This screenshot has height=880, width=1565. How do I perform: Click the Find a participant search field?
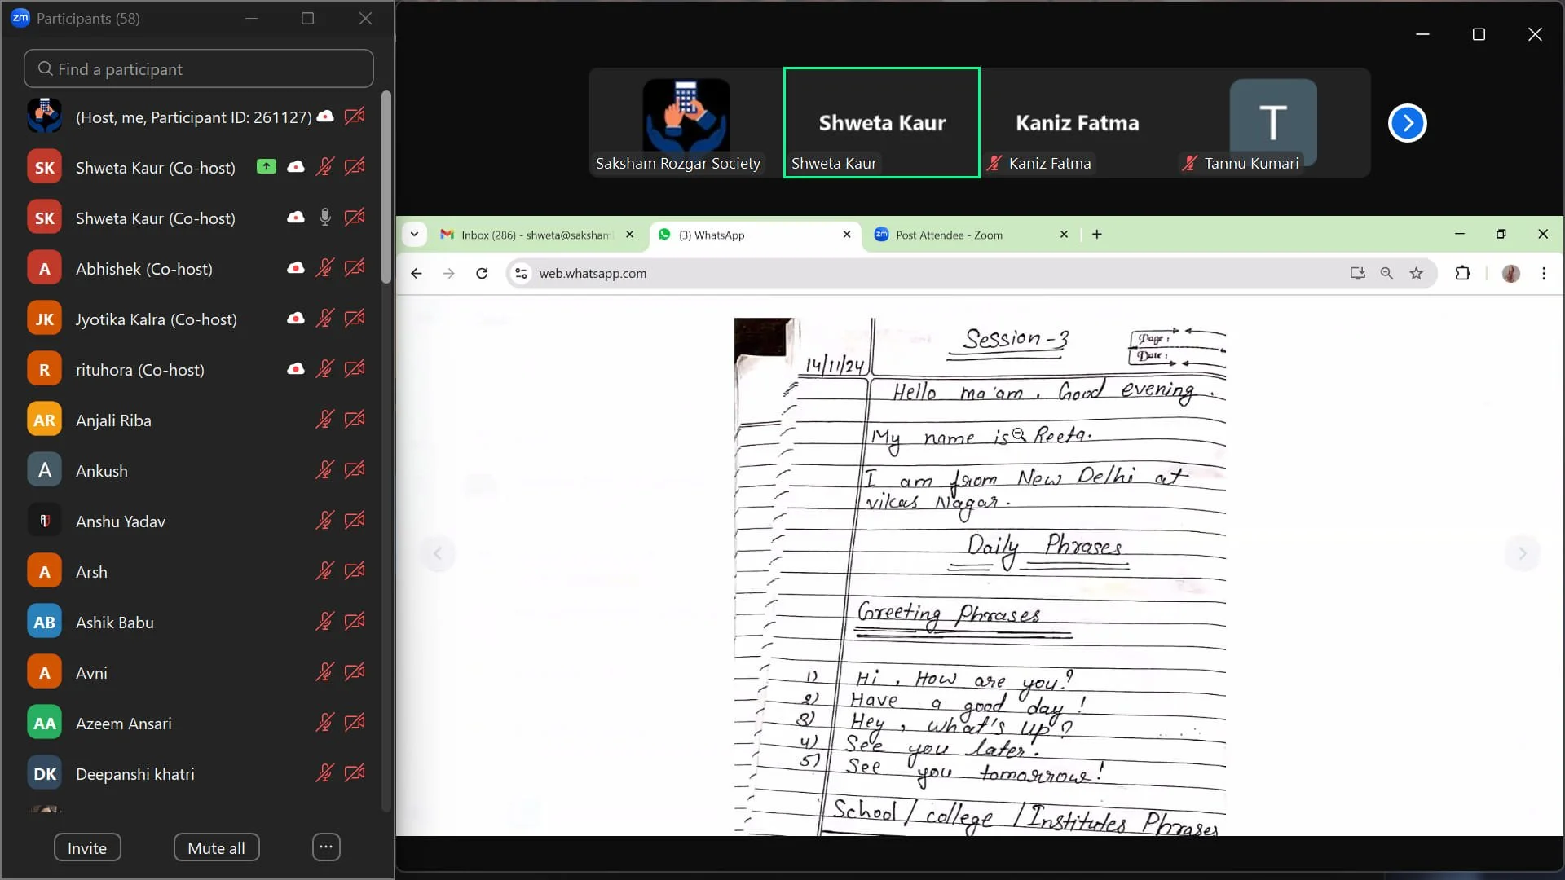point(199,69)
